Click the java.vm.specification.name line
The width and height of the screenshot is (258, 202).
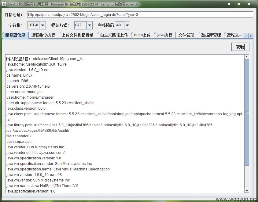[58, 169]
